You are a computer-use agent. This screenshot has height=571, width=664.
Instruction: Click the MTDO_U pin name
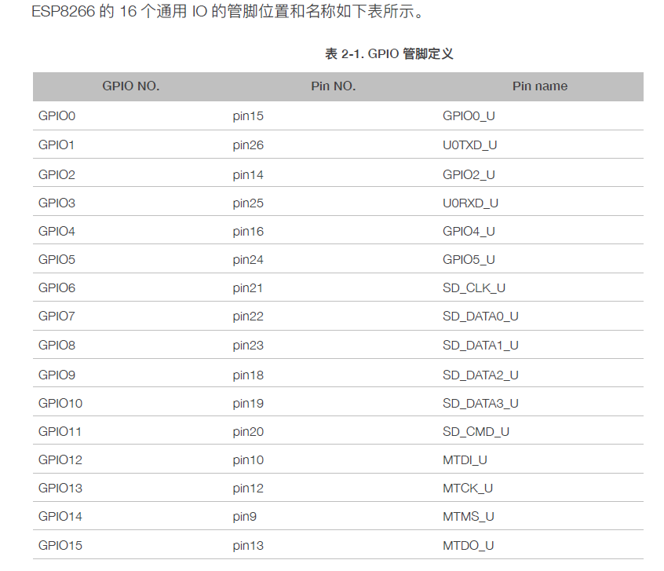click(x=469, y=545)
